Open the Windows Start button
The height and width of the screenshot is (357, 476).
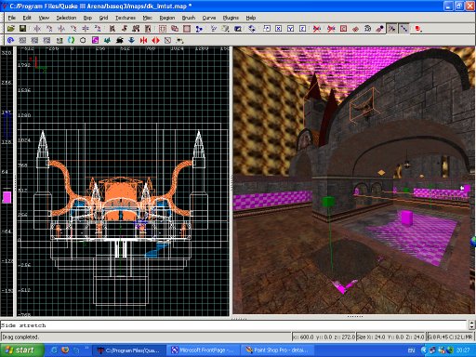click(21, 350)
